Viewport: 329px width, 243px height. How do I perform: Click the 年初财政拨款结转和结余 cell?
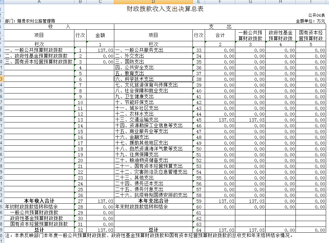39,207
